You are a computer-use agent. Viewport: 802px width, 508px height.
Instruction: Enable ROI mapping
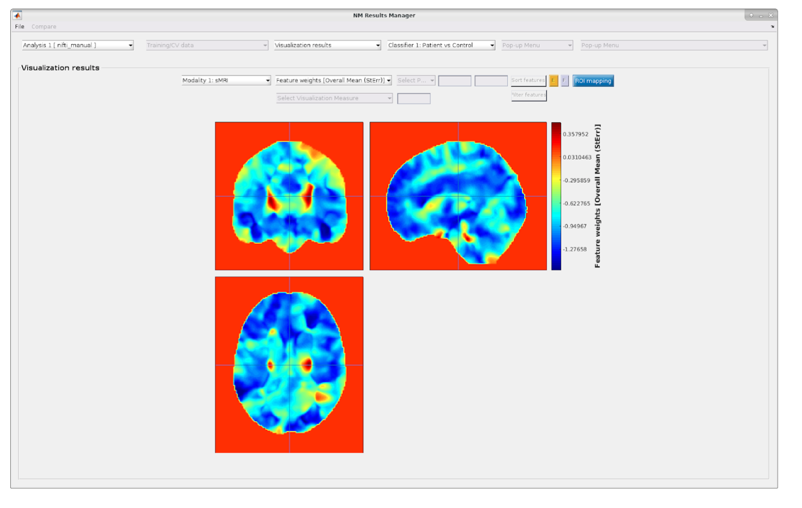pyautogui.click(x=593, y=80)
